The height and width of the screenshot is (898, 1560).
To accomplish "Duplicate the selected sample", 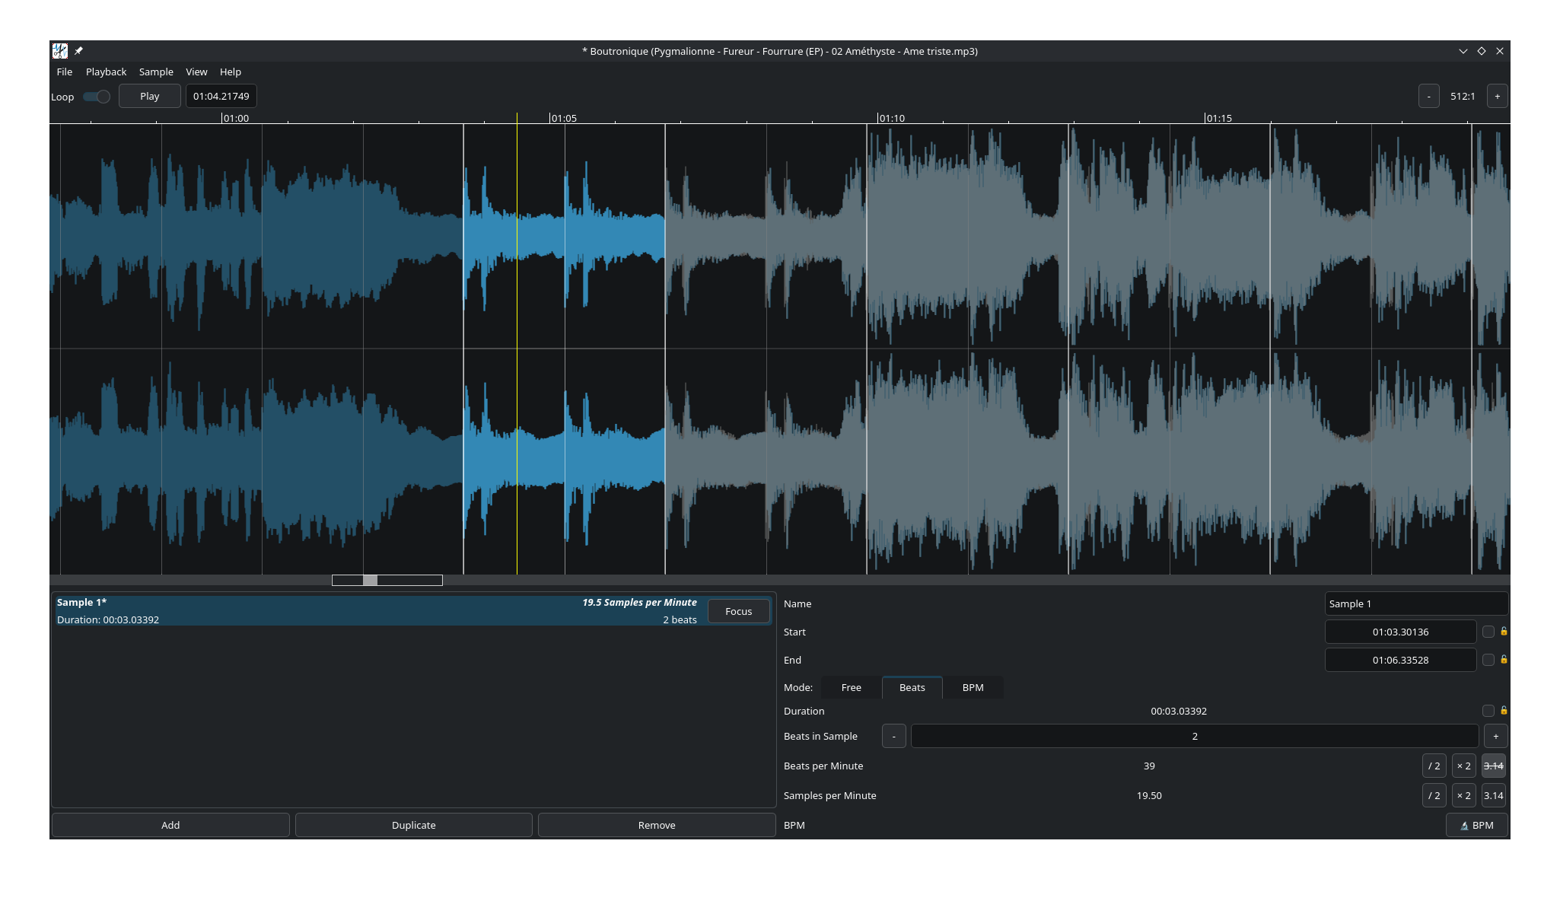I will click(413, 825).
